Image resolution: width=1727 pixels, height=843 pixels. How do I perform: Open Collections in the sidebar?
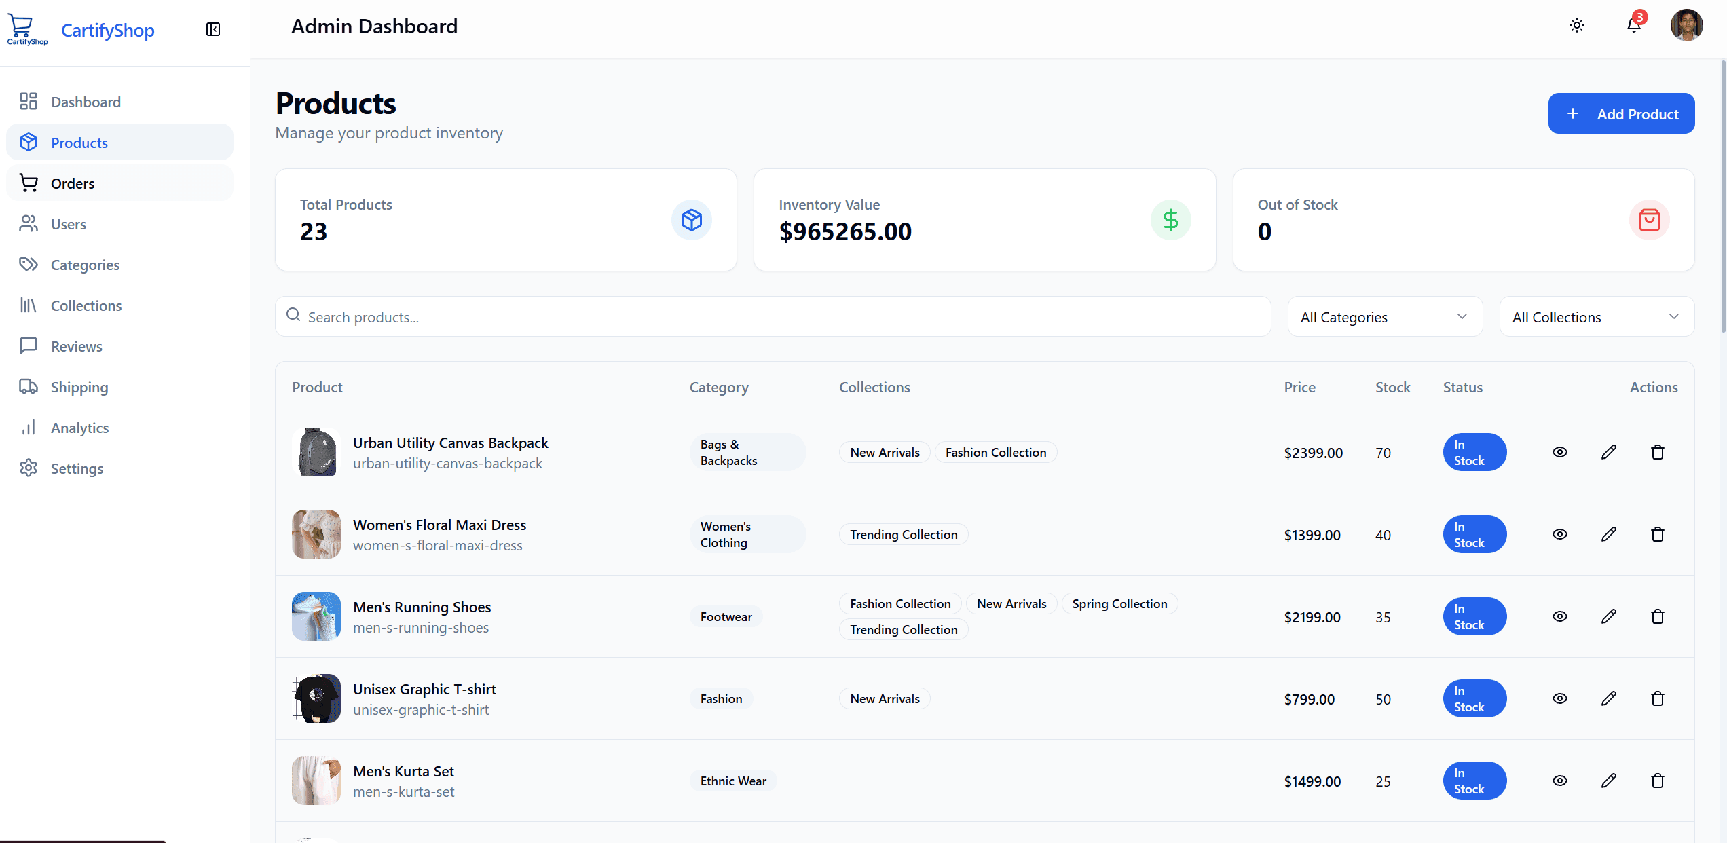point(119,305)
